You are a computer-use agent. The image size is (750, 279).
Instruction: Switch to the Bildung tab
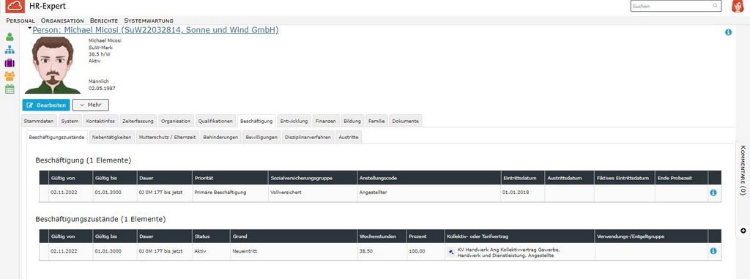352,121
